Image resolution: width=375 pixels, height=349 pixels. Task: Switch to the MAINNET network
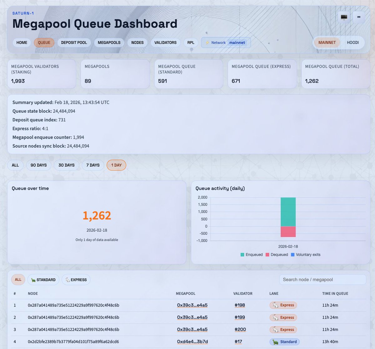327,43
